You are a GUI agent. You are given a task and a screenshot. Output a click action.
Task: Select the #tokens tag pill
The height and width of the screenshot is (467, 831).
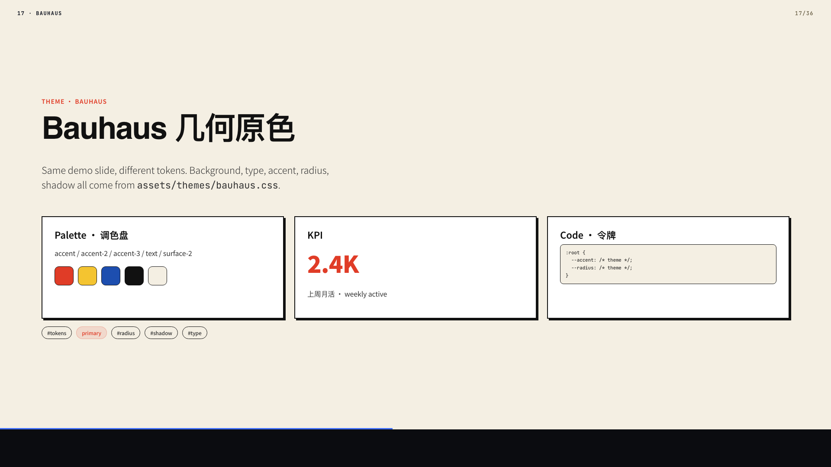[x=57, y=333]
